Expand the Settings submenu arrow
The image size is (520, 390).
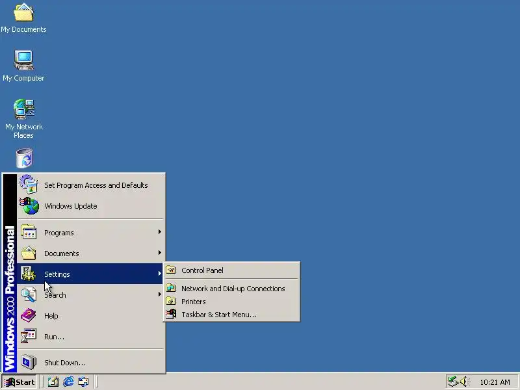click(x=159, y=274)
